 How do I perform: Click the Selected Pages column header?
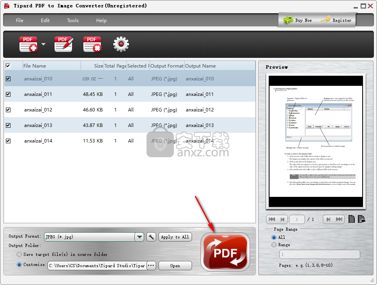(138, 66)
